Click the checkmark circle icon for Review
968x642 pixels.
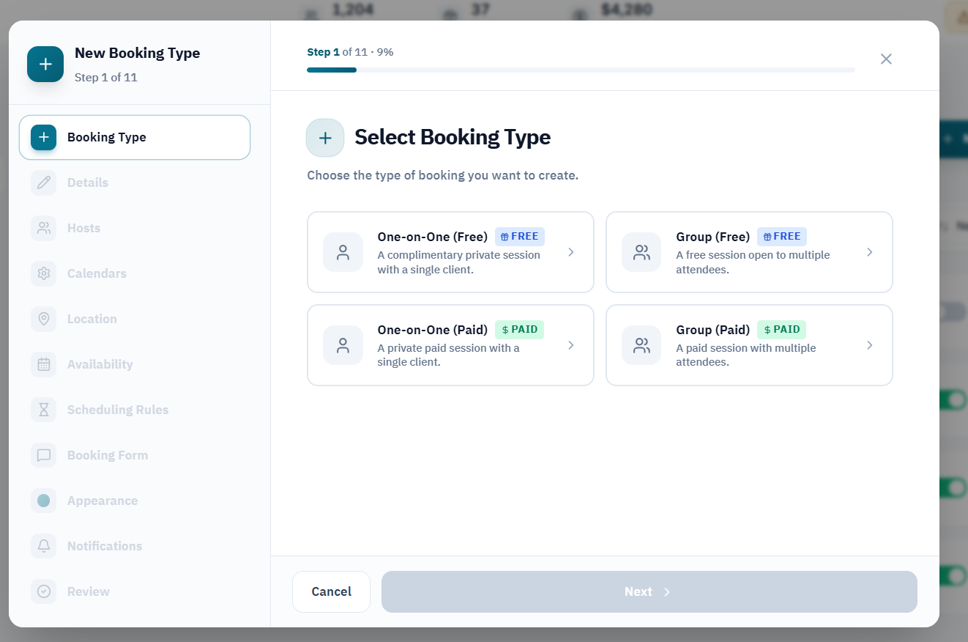pos(43,591)
